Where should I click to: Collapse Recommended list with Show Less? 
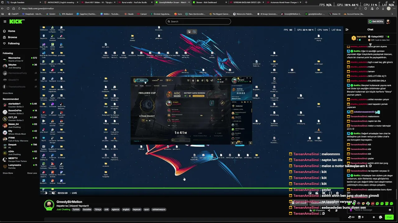(x=32, y=173)
